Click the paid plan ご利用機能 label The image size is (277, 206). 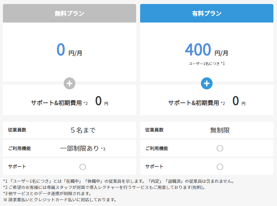click(157, 148)
